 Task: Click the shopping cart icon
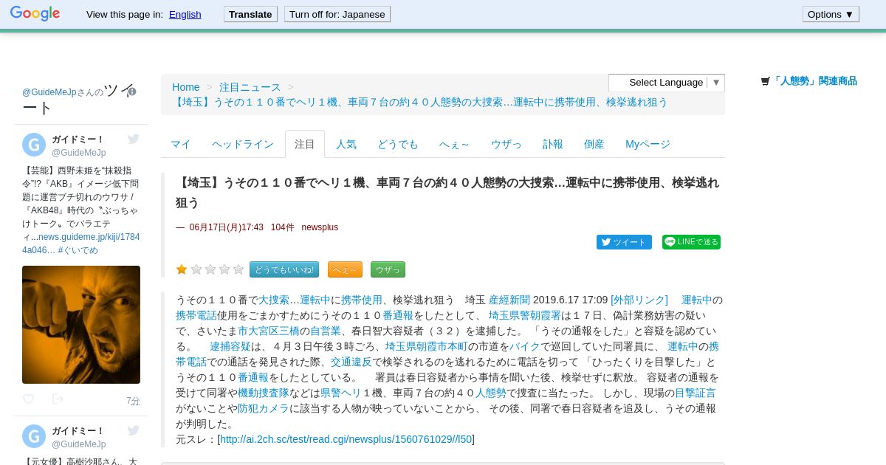click(766, 81)
